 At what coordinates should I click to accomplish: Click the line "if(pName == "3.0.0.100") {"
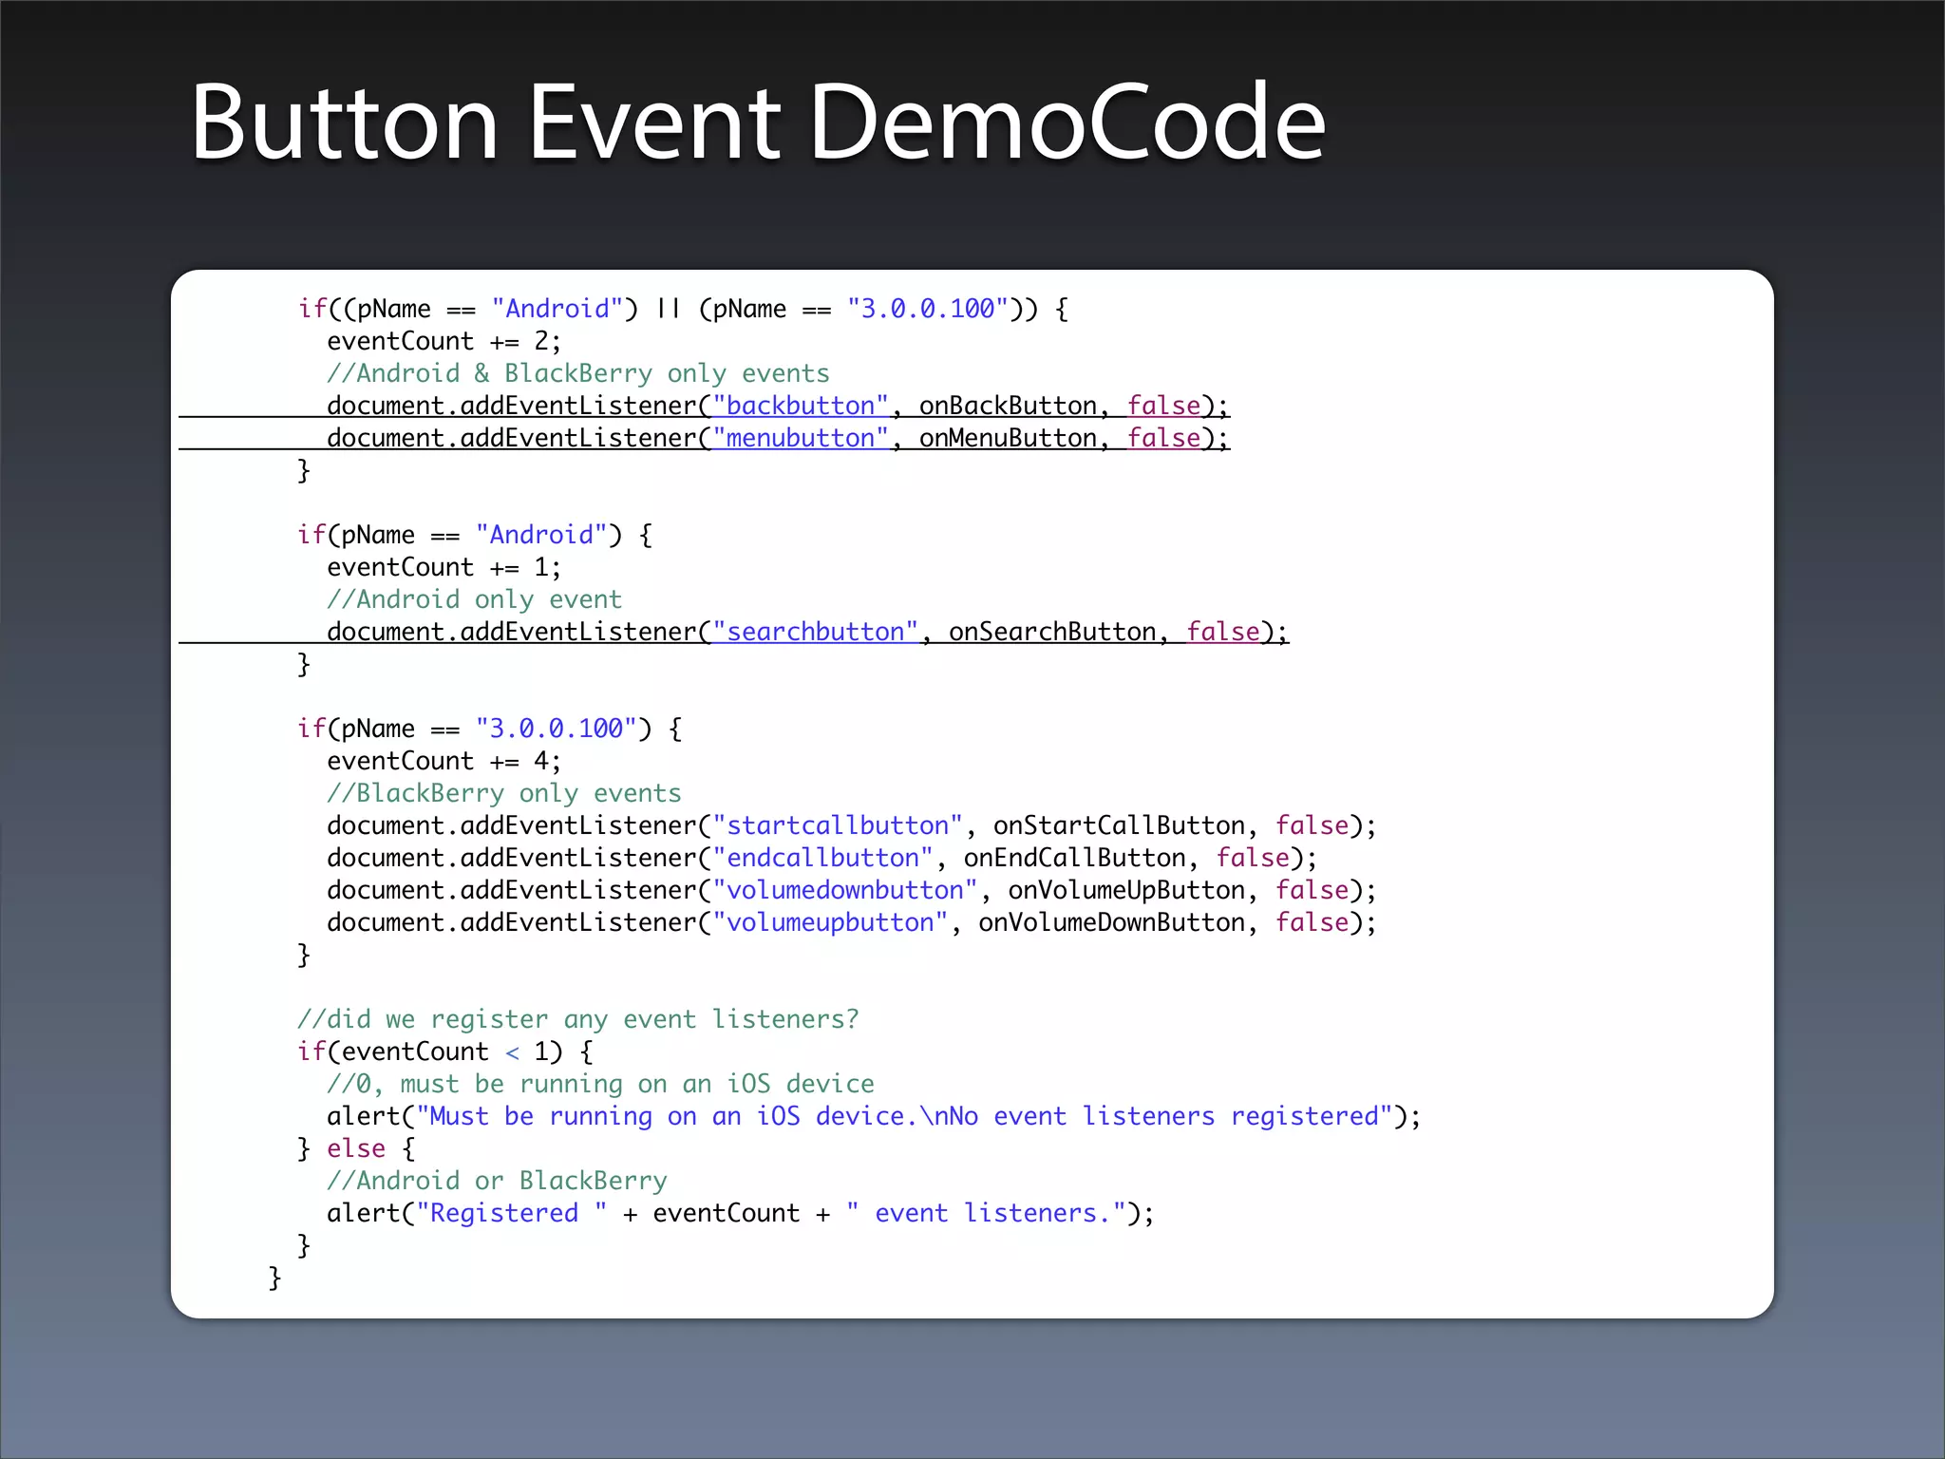[490, 729]
